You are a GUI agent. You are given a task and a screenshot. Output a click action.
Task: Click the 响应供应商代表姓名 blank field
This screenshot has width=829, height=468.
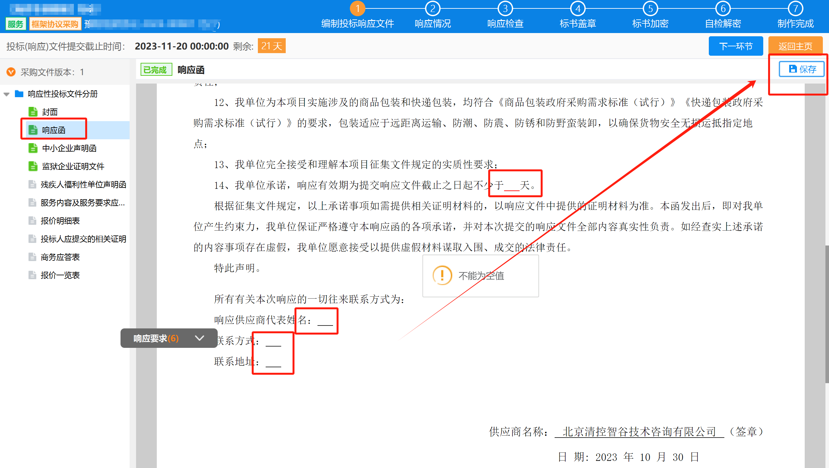pyautogui.click(x=325, y=321)
